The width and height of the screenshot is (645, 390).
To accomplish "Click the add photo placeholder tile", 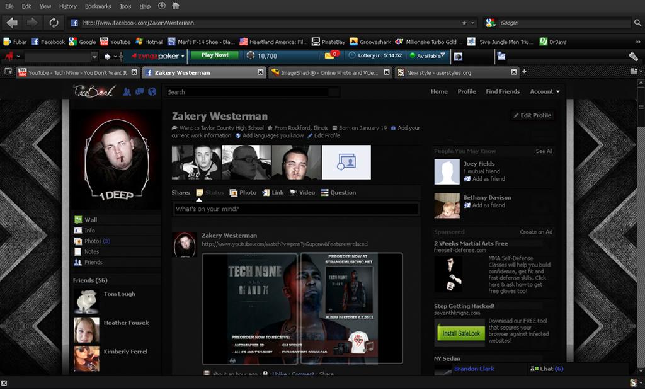I will [346, 162].
